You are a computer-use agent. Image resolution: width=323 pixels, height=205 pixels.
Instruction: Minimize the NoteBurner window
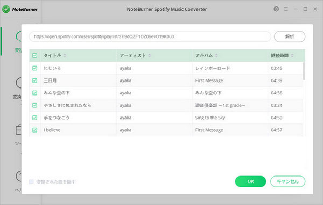[296, 9]
